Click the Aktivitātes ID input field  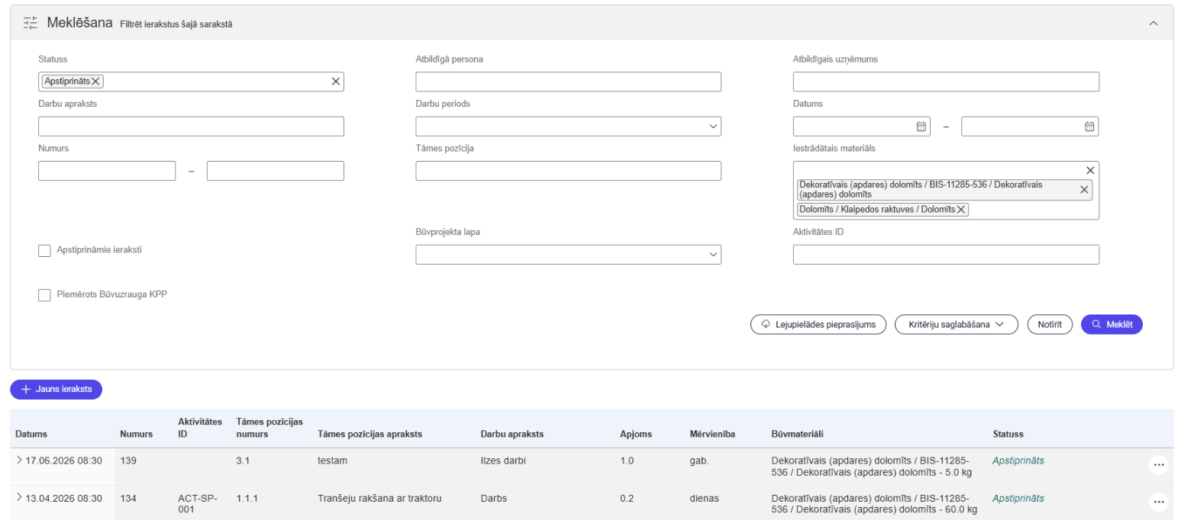coord(946,255)
